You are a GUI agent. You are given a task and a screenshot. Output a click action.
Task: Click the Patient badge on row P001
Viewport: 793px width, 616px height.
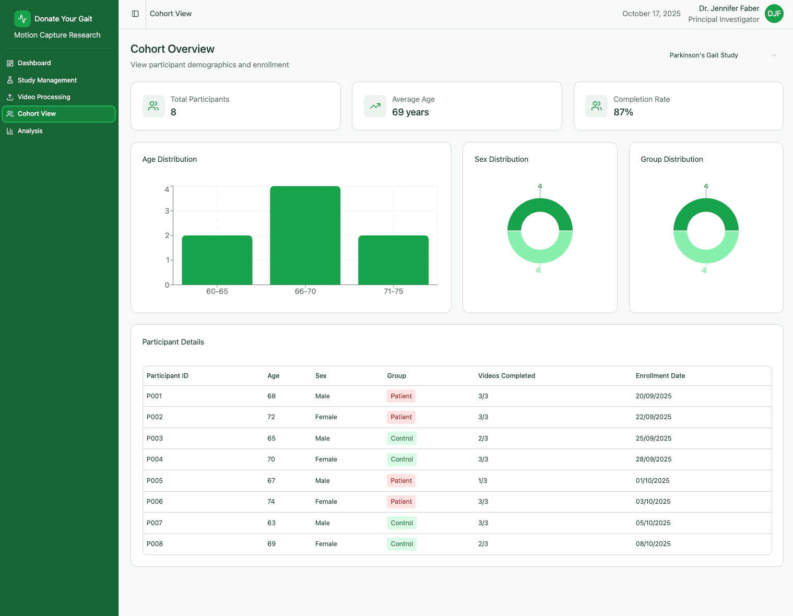pyautogui.click(x=400, y=396)
